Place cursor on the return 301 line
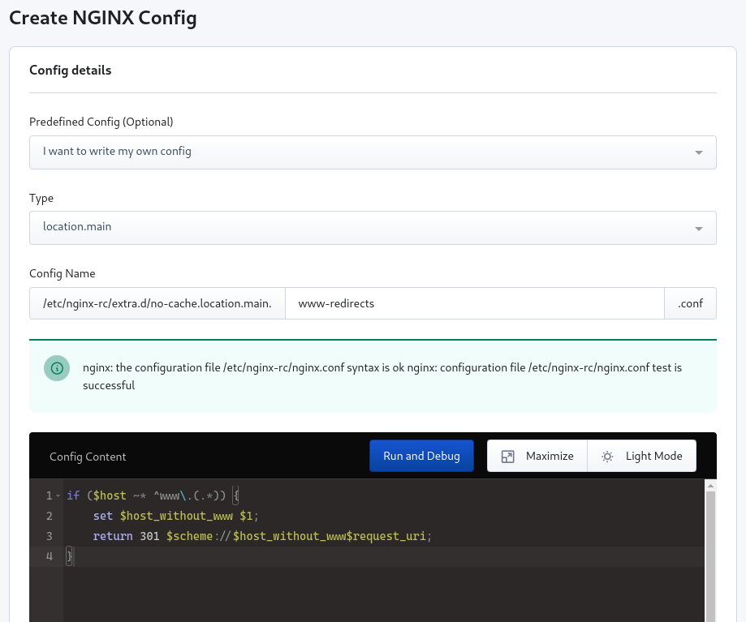The image size is (746, 622). (x=262, y=537)
